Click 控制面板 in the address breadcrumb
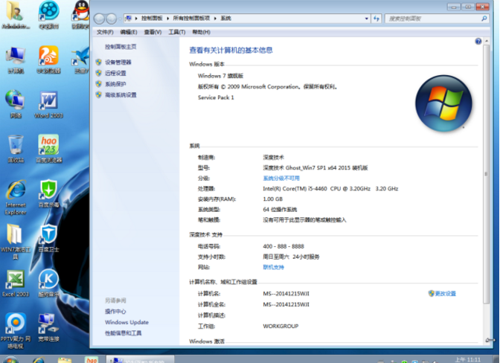Viewport: 500px width, 363px height. coord(152,19)
